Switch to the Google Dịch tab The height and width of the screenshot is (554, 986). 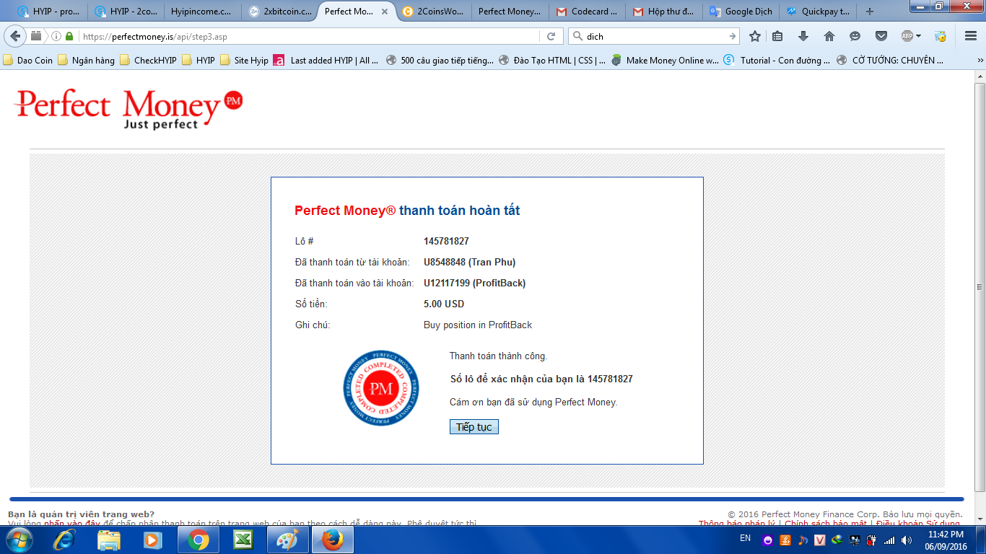tap(741, 12)
